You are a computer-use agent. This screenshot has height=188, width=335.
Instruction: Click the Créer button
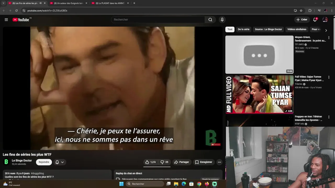tap(301, 20)
